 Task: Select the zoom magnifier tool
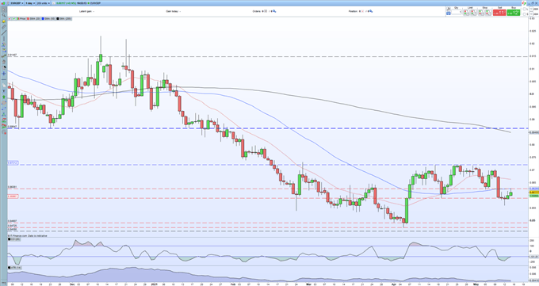coord(4,15)
